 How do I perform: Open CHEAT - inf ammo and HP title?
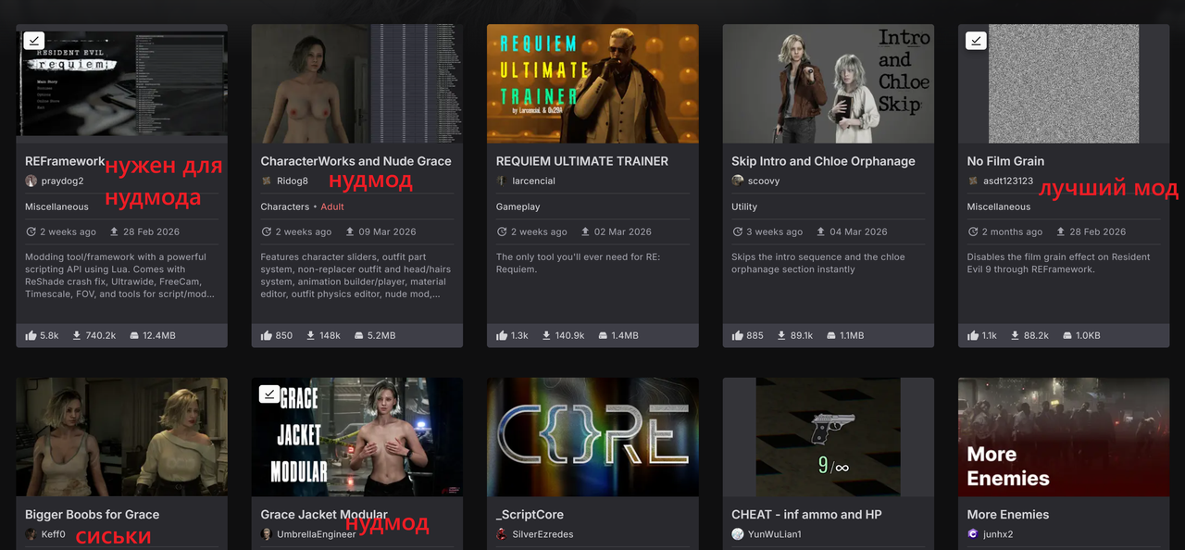click(x=806, y=515)
